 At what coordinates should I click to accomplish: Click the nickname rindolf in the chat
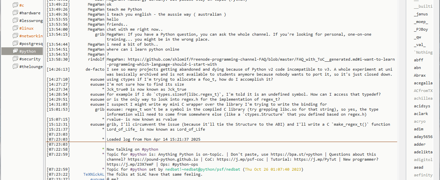(96, 59)
